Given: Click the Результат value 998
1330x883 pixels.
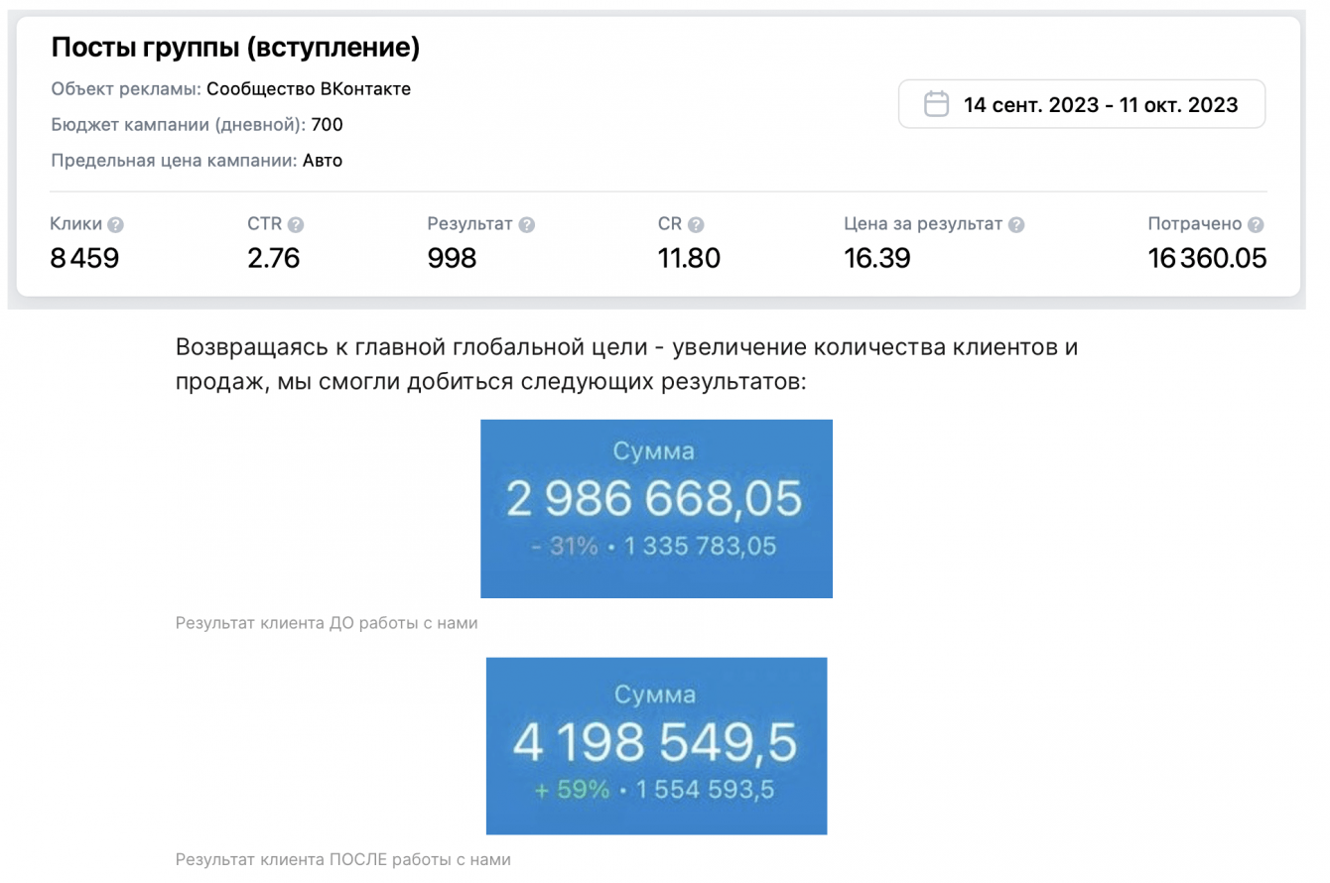Looking at the screenshot, I should click(452, 259).
